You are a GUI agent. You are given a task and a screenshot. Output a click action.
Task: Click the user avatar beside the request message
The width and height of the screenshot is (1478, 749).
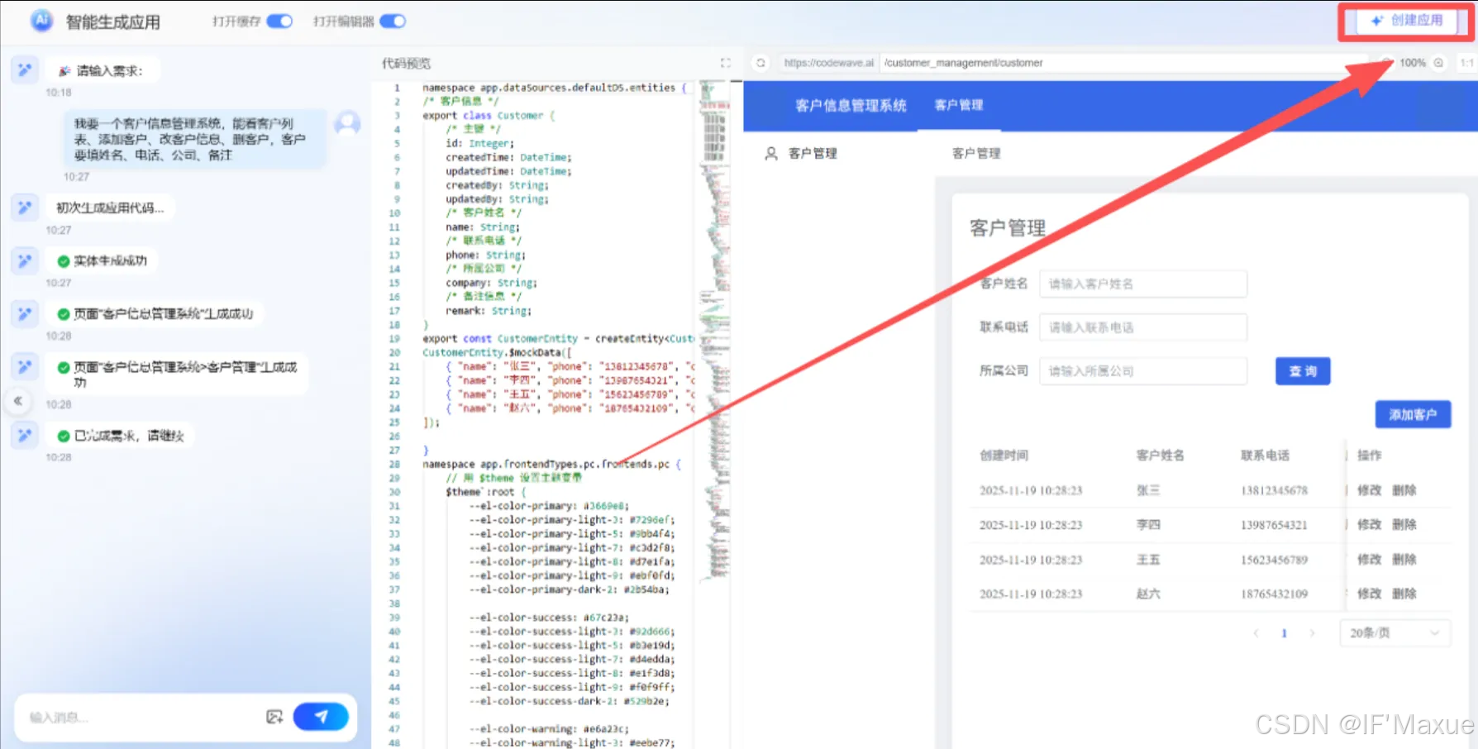tap(348, 123)
